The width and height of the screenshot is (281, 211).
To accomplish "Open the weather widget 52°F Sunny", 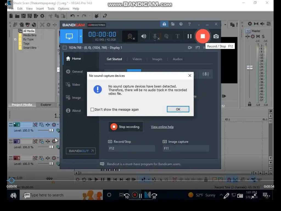I will click(x=202, y=195).
